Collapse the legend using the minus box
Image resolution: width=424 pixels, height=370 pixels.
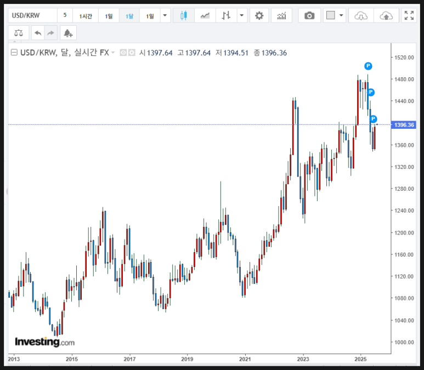pyautogui.click(x=14, y=53)
